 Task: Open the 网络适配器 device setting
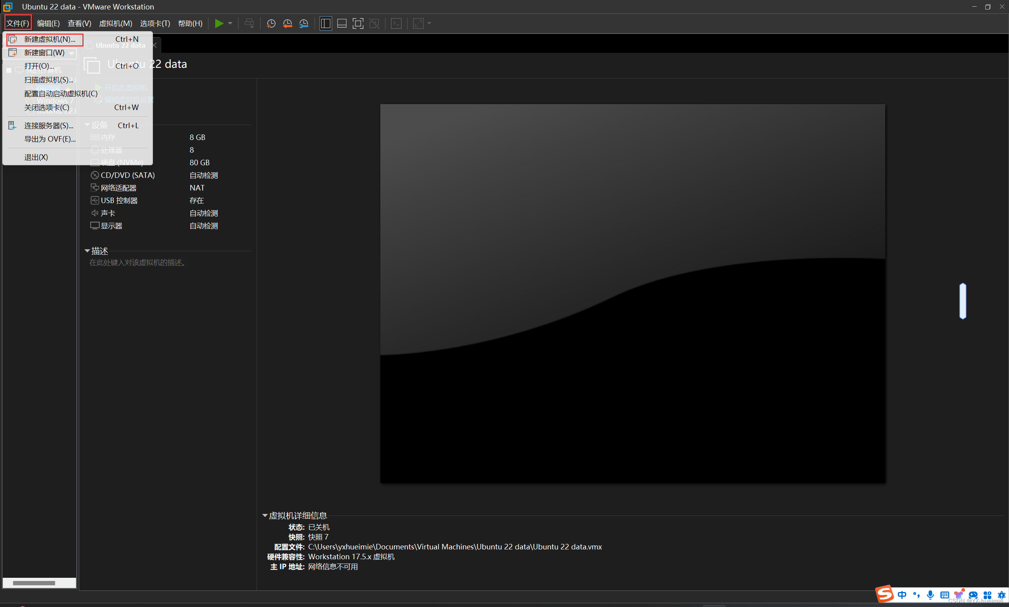point(119,188)
